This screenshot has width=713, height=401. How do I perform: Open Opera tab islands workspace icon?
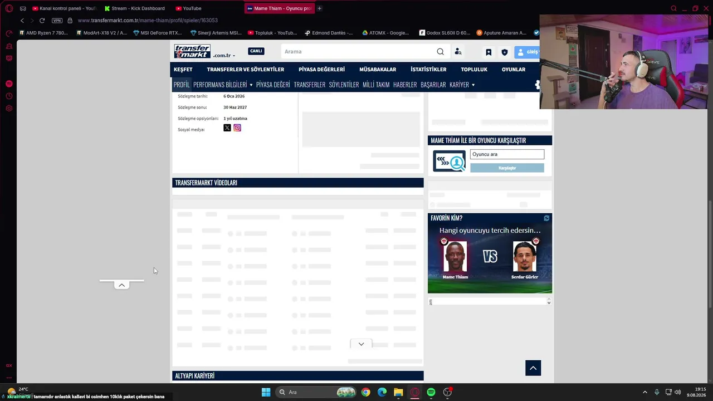tap(23, 8)
